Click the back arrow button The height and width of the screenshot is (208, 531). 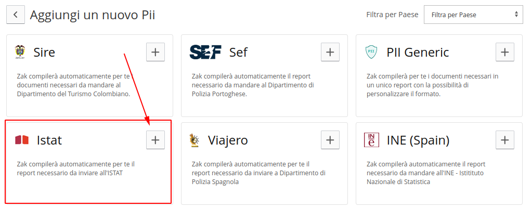click(15, 15)
